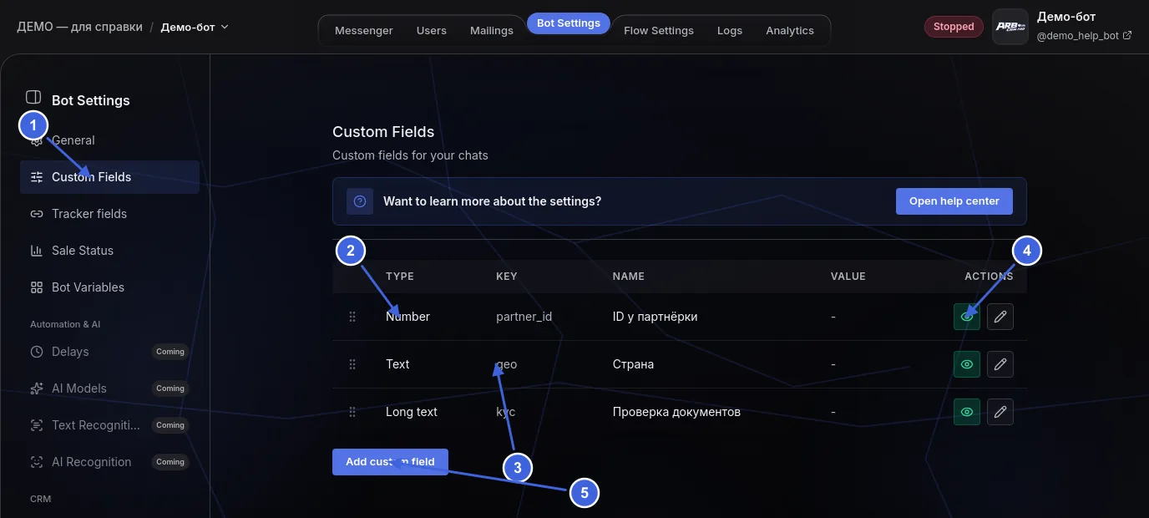
Task: Select Delays in the sidebar
Action: 109,352
